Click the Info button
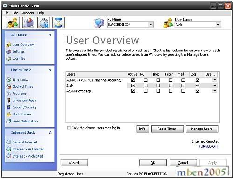 pyautogui.click(x=143, y=129)
